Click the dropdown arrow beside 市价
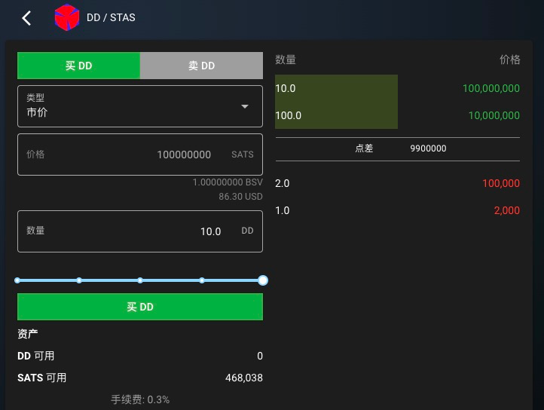 pos(245,106)
